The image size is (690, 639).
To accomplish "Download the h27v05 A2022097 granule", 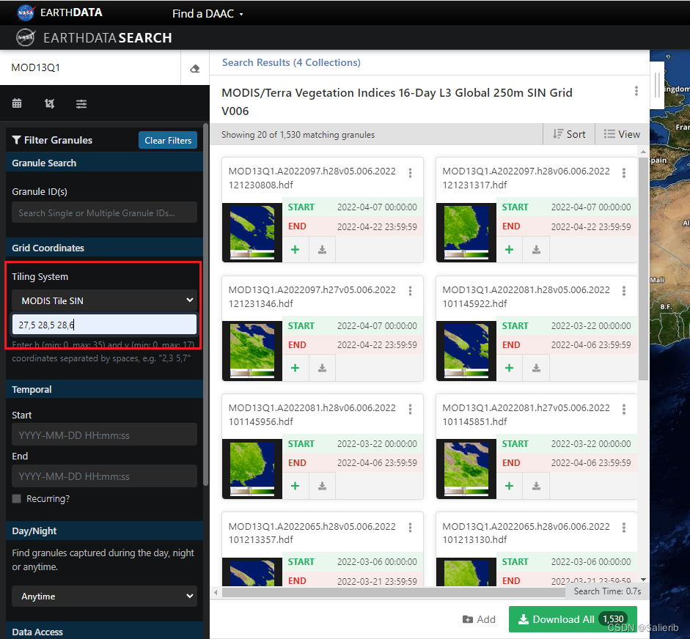I will (322, 368).
